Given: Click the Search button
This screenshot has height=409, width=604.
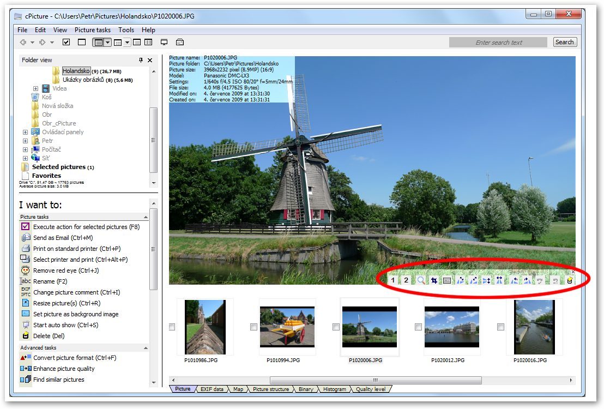Looking at the screenshot, I should pyautogui.click(x=565, y=42).
